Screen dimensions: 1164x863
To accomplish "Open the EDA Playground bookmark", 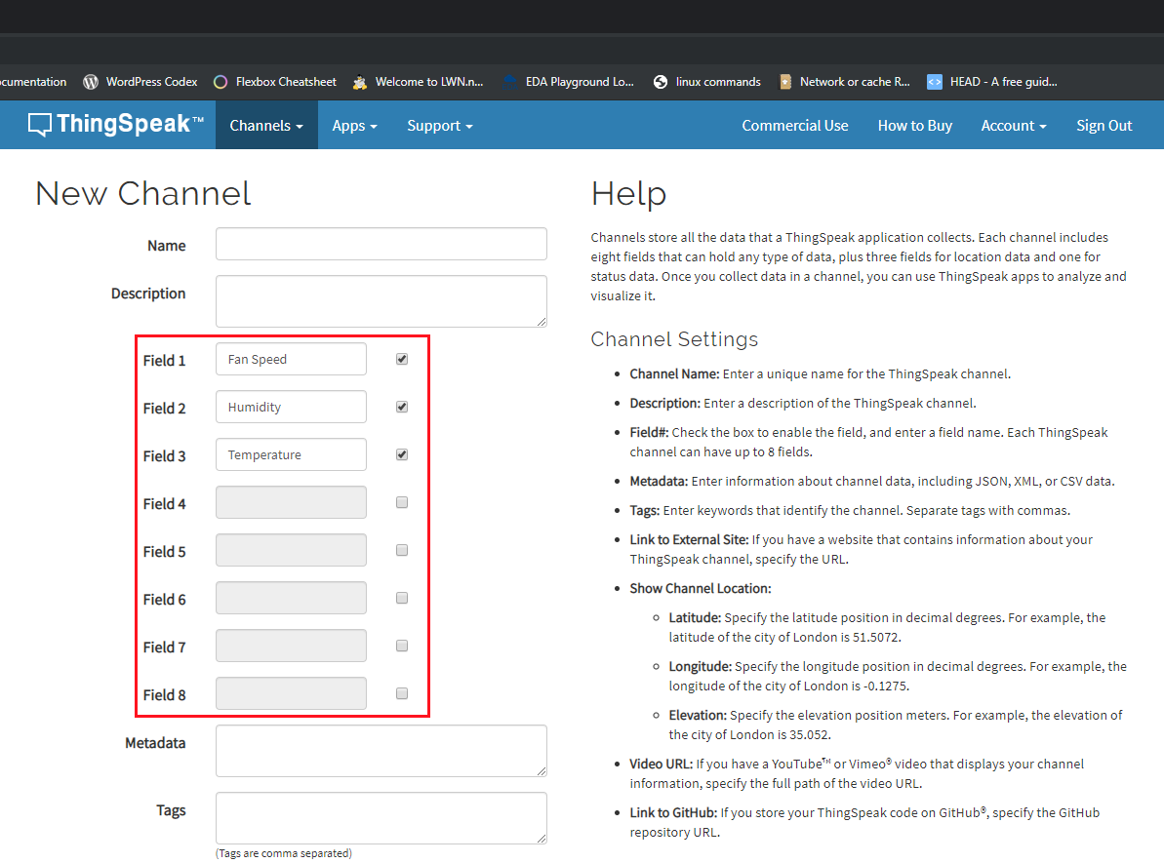I will coord(569,82).
